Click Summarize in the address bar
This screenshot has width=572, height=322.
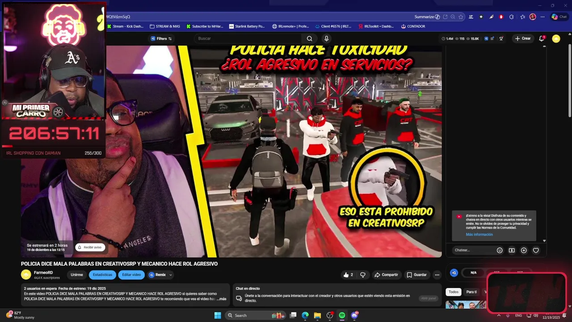pyautogui.click(x=427, y=17)
